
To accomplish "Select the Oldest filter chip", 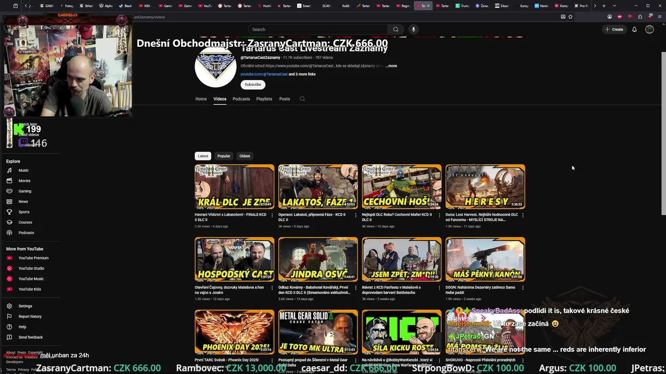I will [245, 156].
